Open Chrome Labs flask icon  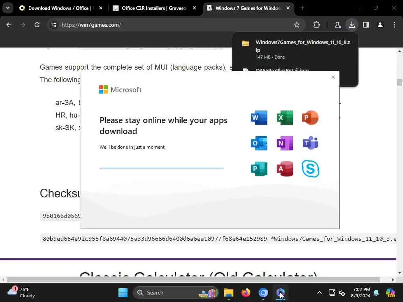pos(337,25)
